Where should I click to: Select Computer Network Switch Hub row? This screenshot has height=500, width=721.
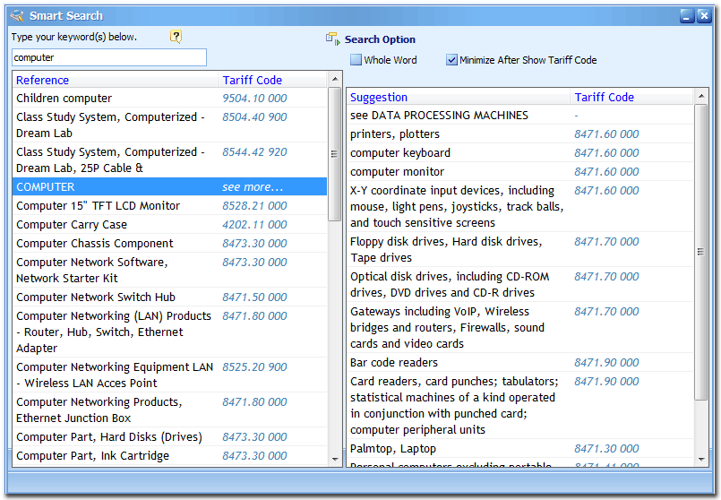pos(96,297)
